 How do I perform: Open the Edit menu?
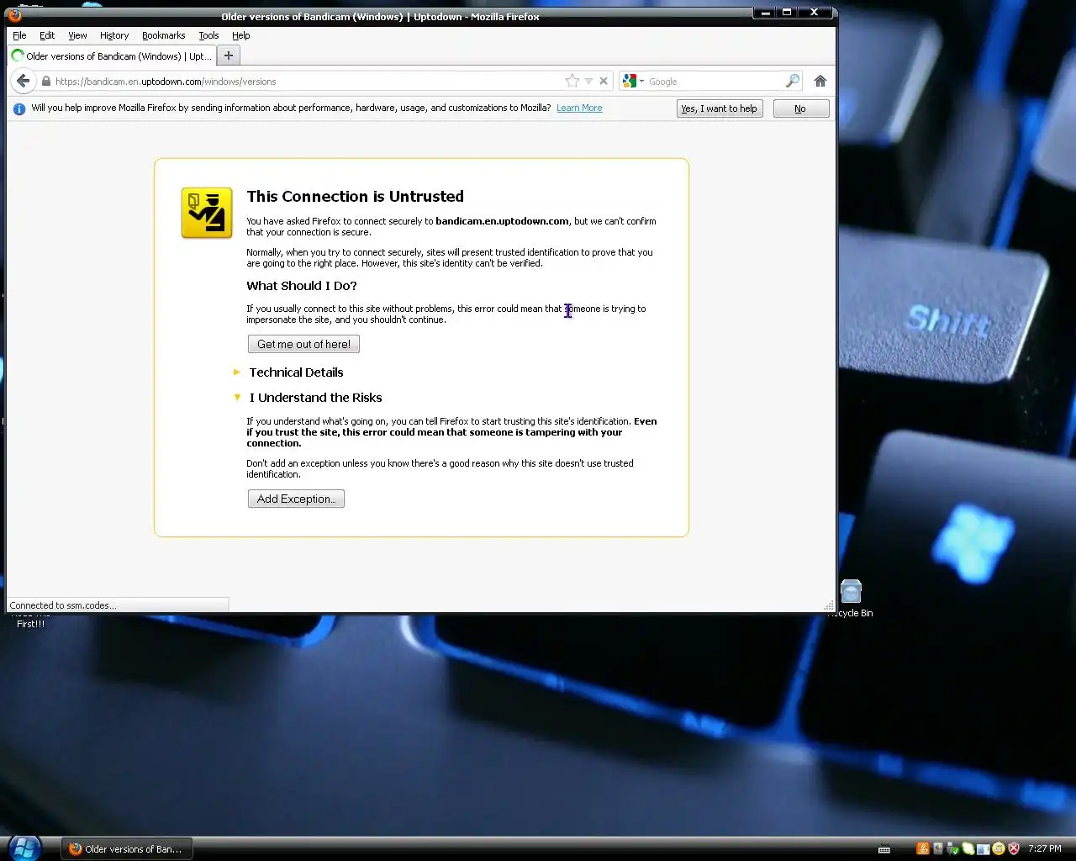pos(47,35)
